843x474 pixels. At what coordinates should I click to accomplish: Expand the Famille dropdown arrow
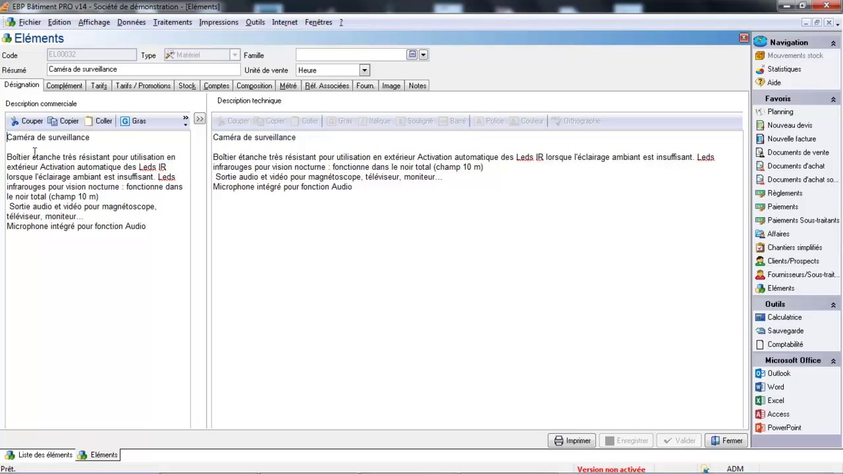point(423,55)
